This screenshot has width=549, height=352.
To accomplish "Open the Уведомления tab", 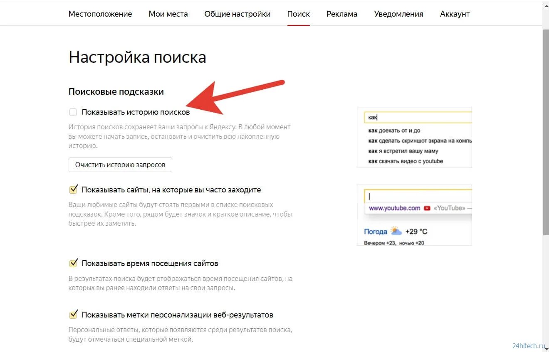I will [399, 14].
